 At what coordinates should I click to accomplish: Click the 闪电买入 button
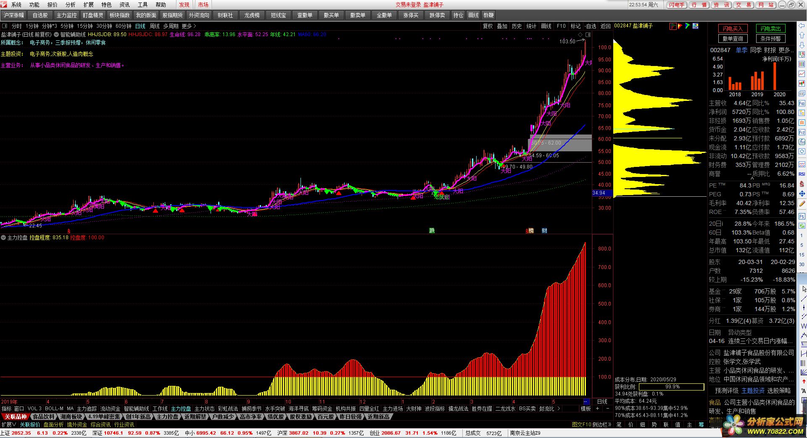tap(733, 29)
